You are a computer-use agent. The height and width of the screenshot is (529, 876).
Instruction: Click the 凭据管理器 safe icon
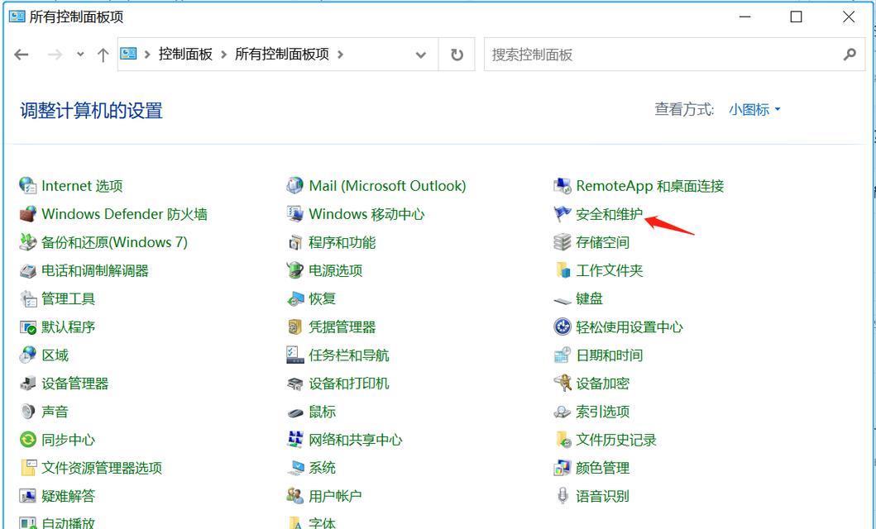(x=295, y=327)
